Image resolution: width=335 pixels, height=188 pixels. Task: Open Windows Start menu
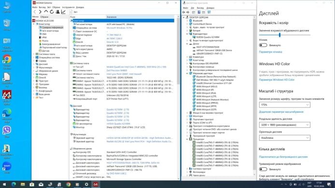click(x=4, y=184)
